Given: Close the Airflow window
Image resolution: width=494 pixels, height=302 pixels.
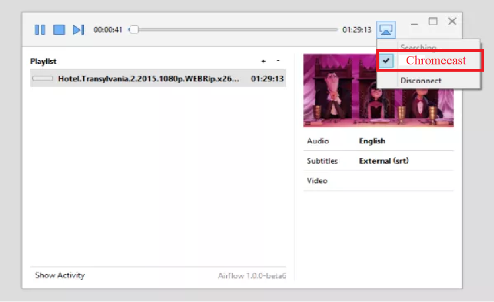Looking at the screenshot, I should coord(453,21).
